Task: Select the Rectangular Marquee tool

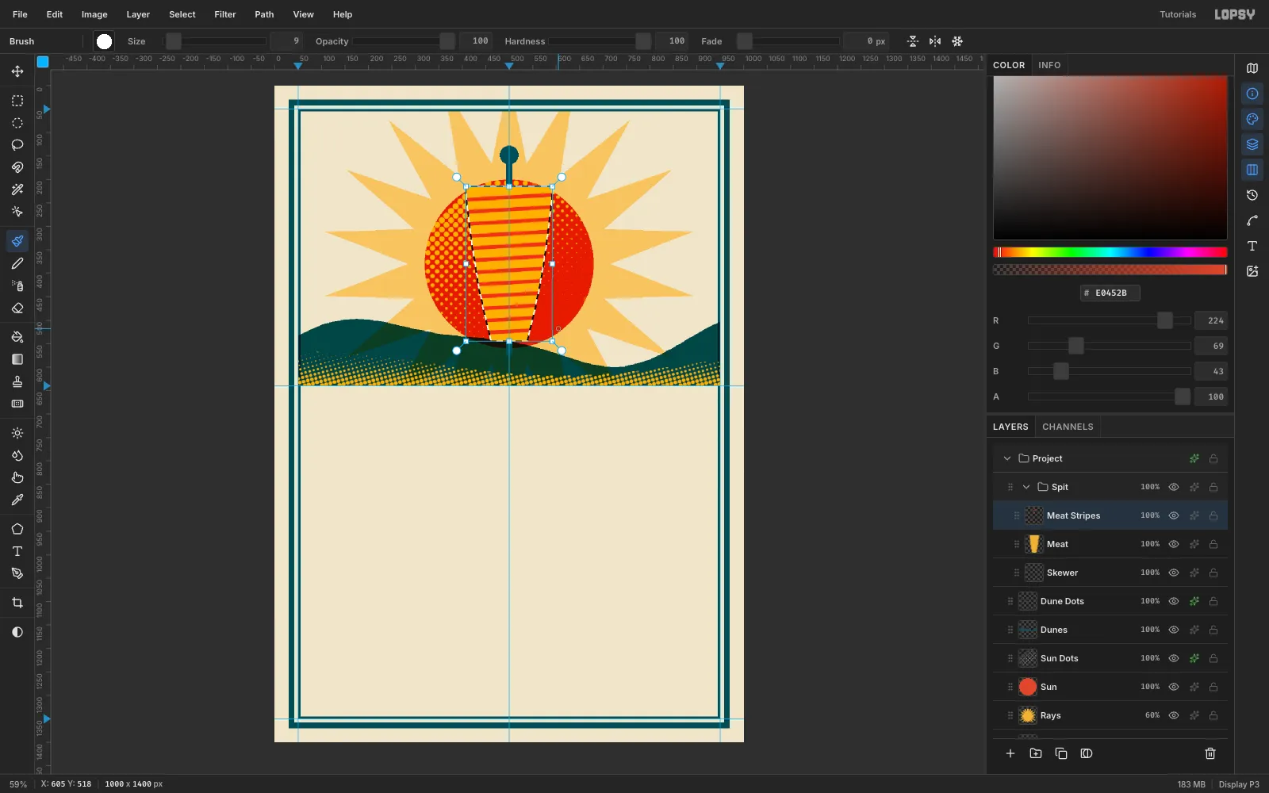Action: click(x=17, y=101)
